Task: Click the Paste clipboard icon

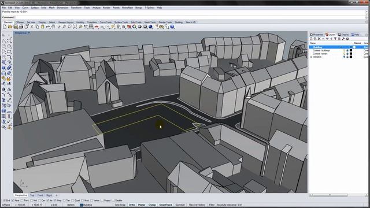Action: (42, 27)
